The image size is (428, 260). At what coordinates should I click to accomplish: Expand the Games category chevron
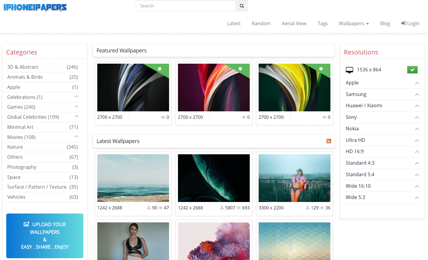(x=77, y=107)
